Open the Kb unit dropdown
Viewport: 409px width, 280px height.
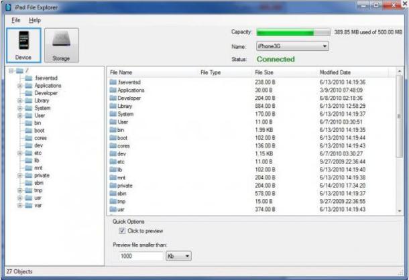point(178,256)
